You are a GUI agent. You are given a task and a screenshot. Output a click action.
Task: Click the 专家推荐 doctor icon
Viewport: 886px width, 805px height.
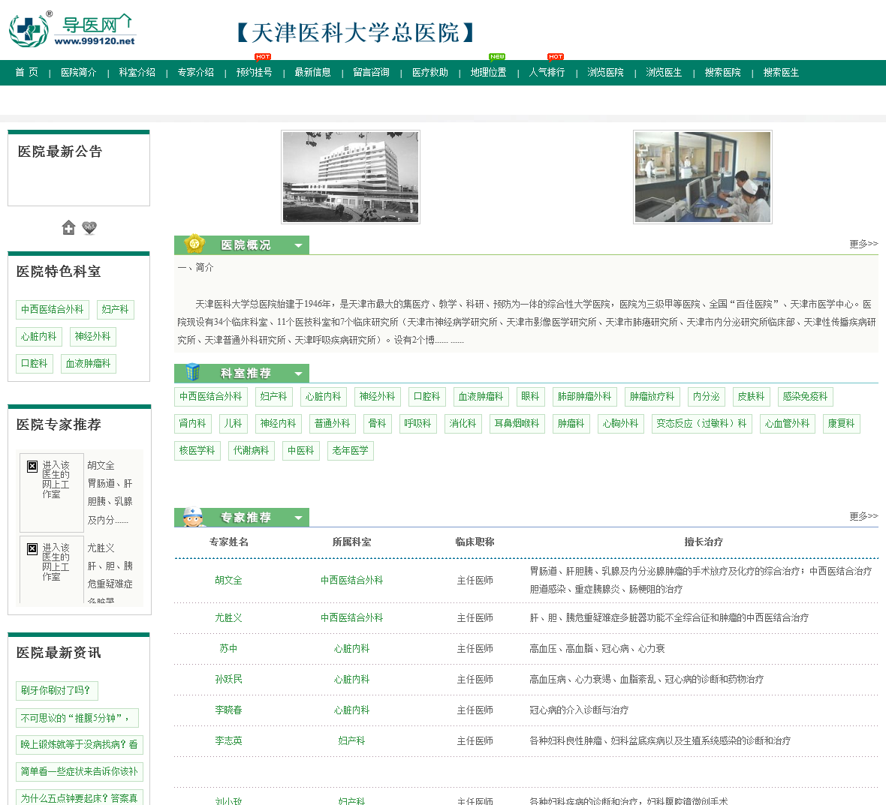coord(194,517)
